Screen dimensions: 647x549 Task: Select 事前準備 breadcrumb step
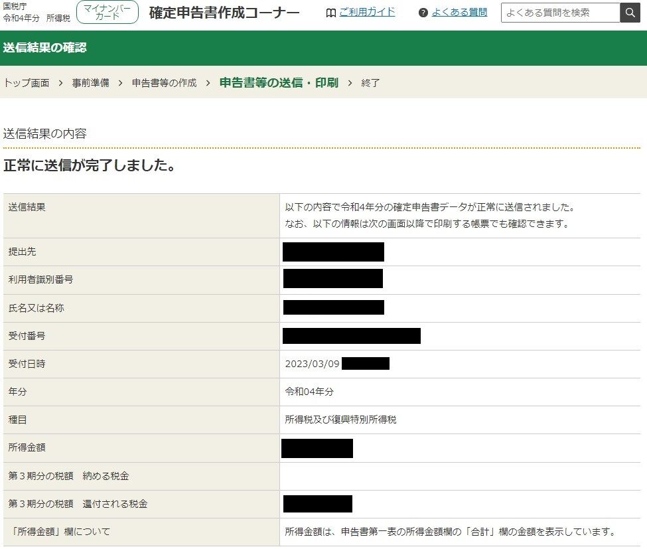click(x=91, y=83)
